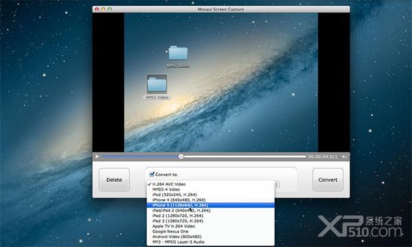Screen dimensions: 412x247
Task: Select Google Nexus One preset
Action: [211, 231]
